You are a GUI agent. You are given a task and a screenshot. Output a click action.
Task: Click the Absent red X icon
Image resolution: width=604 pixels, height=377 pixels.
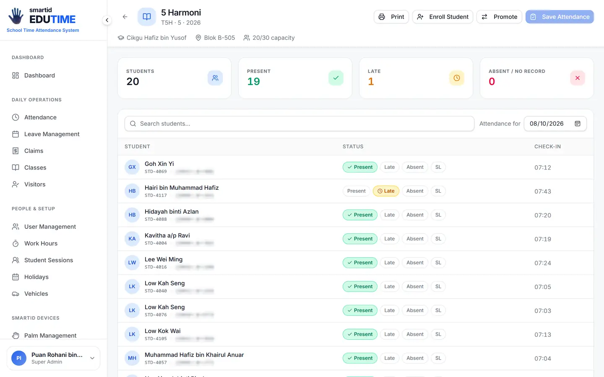point(578,78)
